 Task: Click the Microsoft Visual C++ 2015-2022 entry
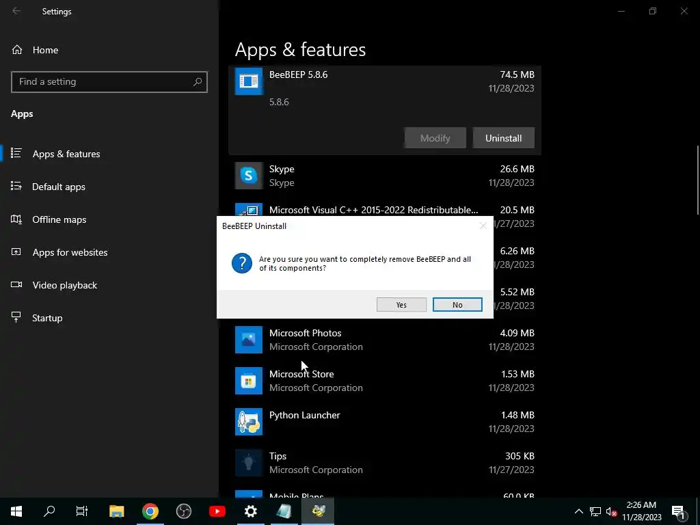click(373, 210)
